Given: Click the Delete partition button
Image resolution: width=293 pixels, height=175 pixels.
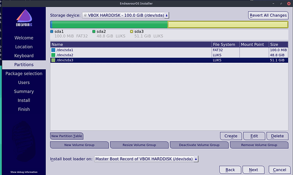Looking at the screenshot, I should pyautogui.click(x=277, y=136).
